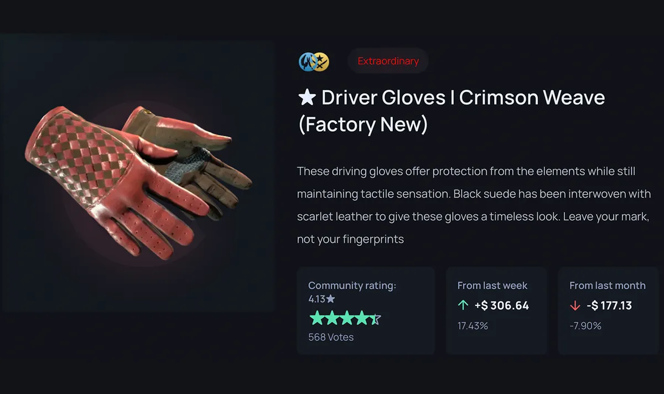Select the -$ 177.13 monthly price value

pos(609,305)
